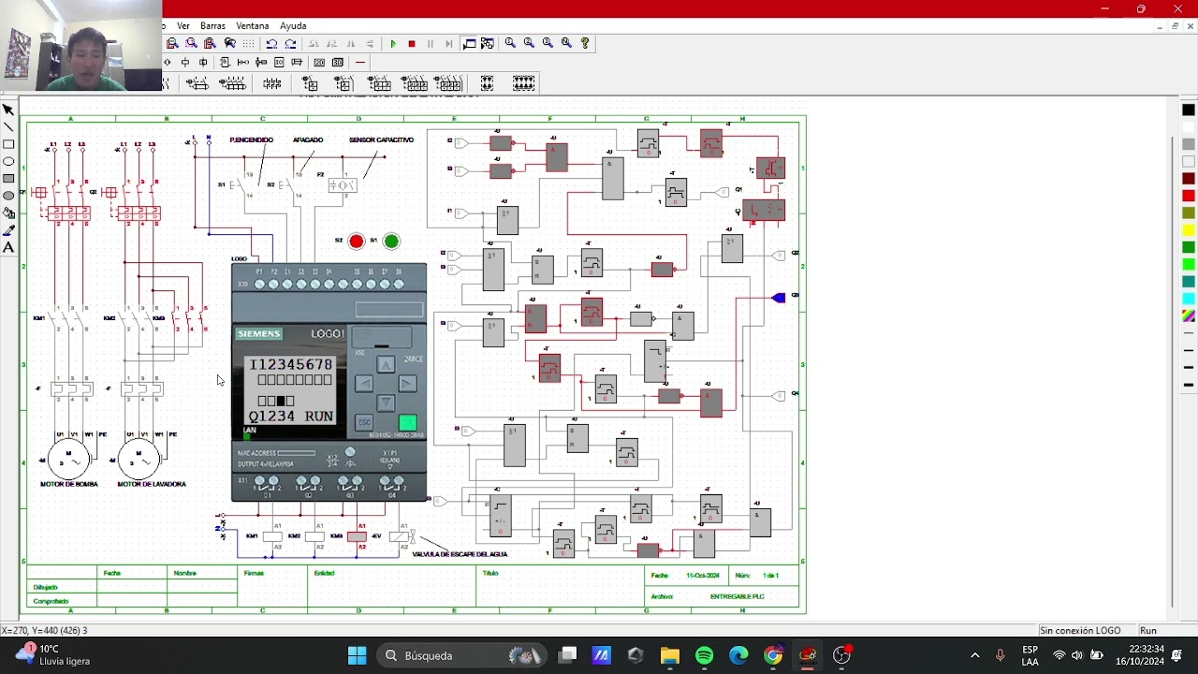Open the Barras menu

[212, 25]
